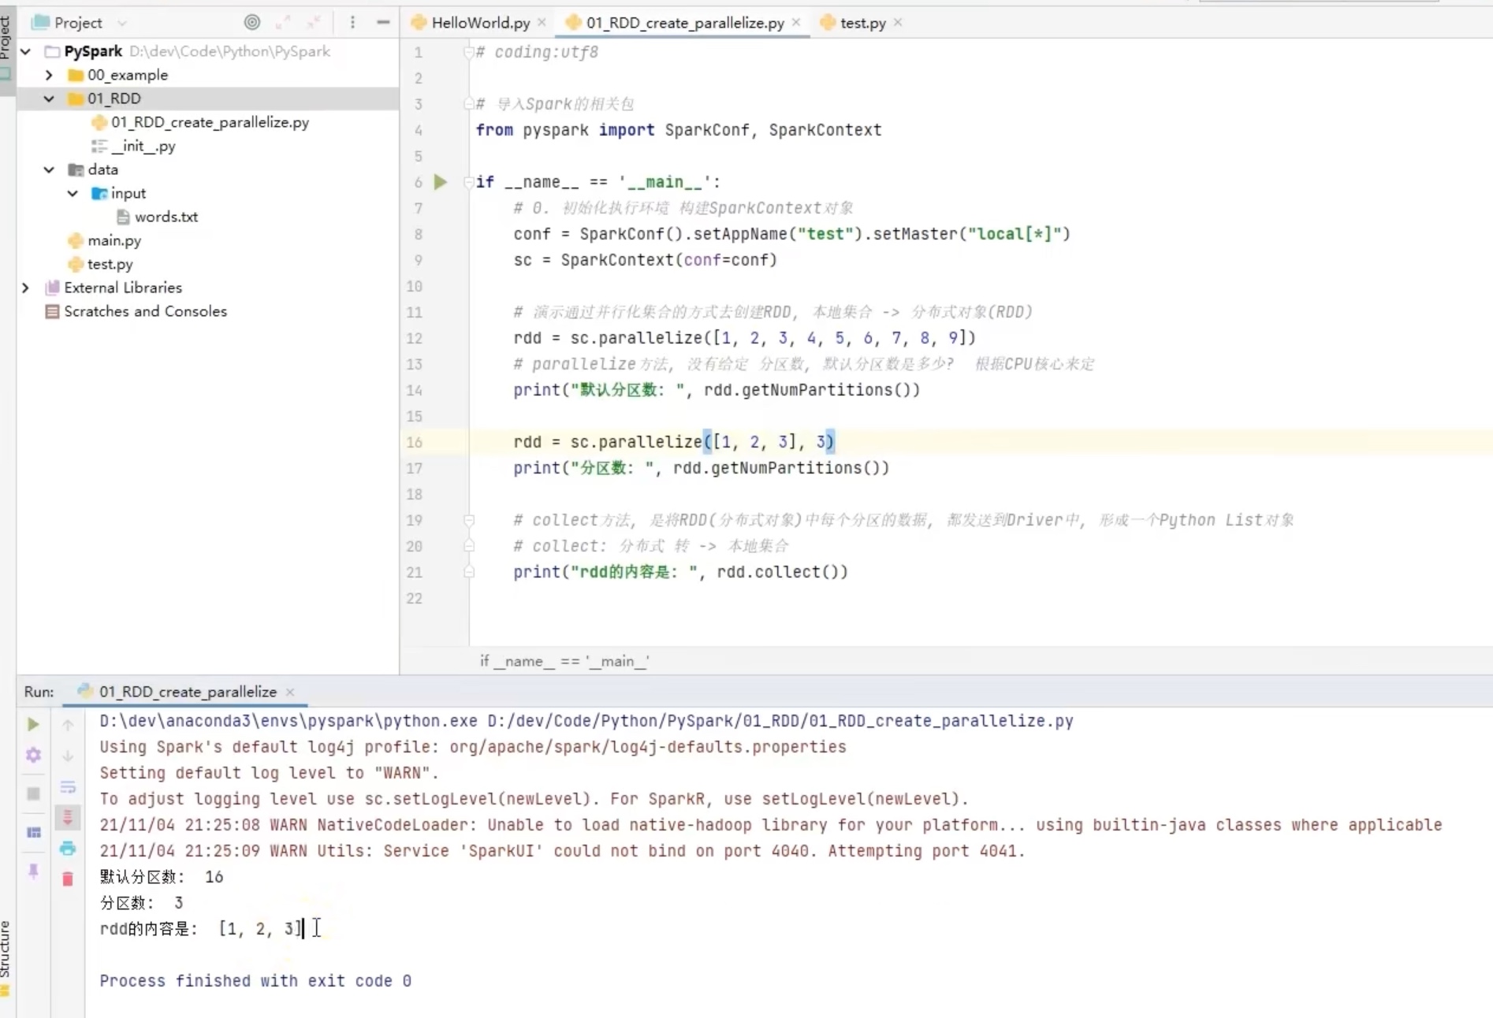Click the 01_RDD folder name in tree
The width and height of the screenshot is (1493, 1018).
(114, 98)
